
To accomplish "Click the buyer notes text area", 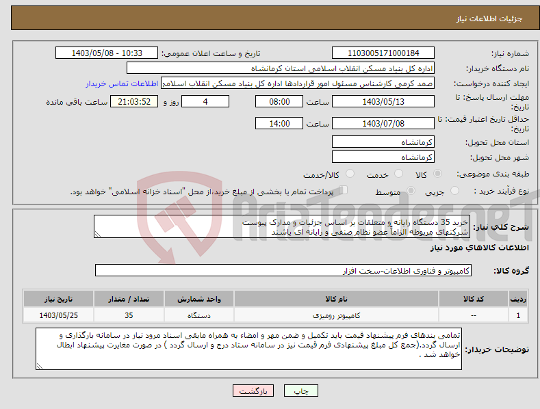I will tap(248, 349).
